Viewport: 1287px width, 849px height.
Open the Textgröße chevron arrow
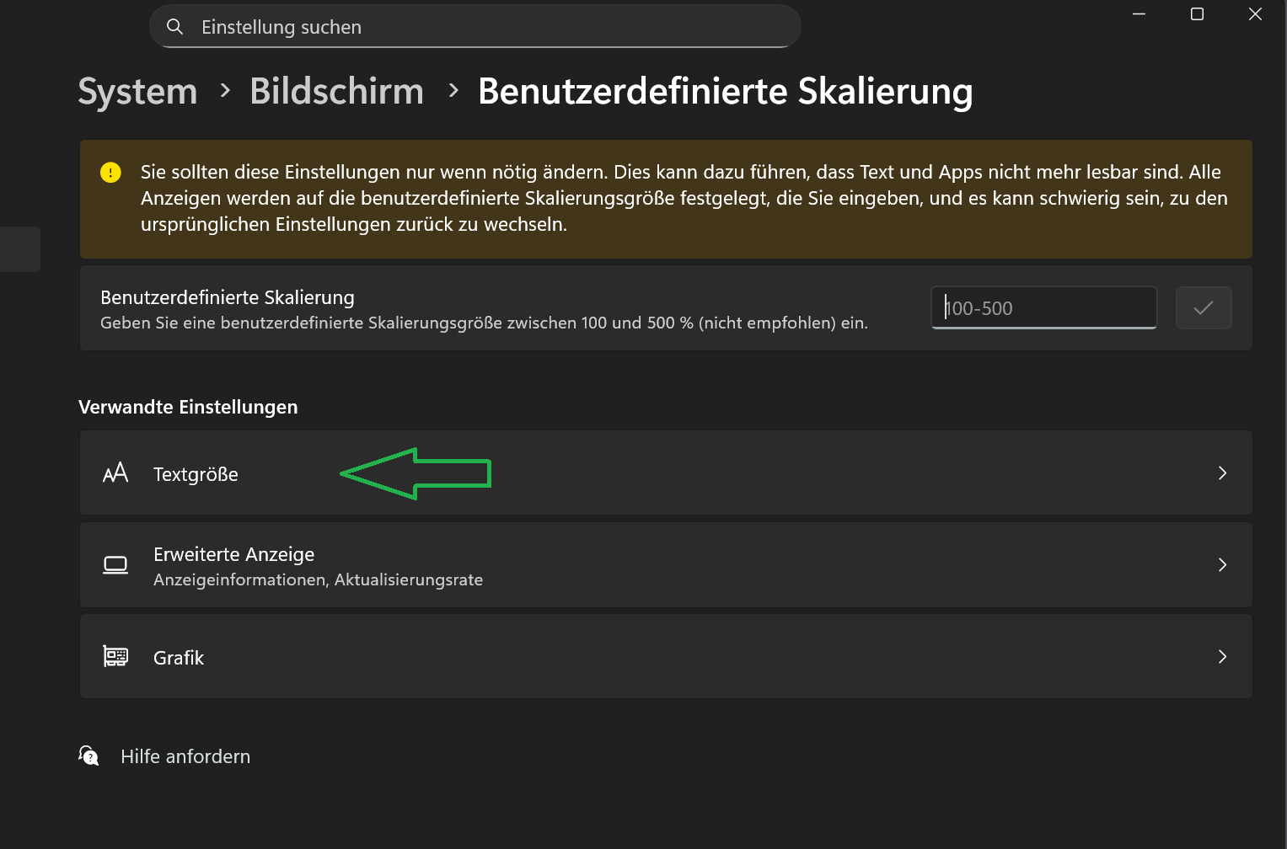(x=1222, y=473)
